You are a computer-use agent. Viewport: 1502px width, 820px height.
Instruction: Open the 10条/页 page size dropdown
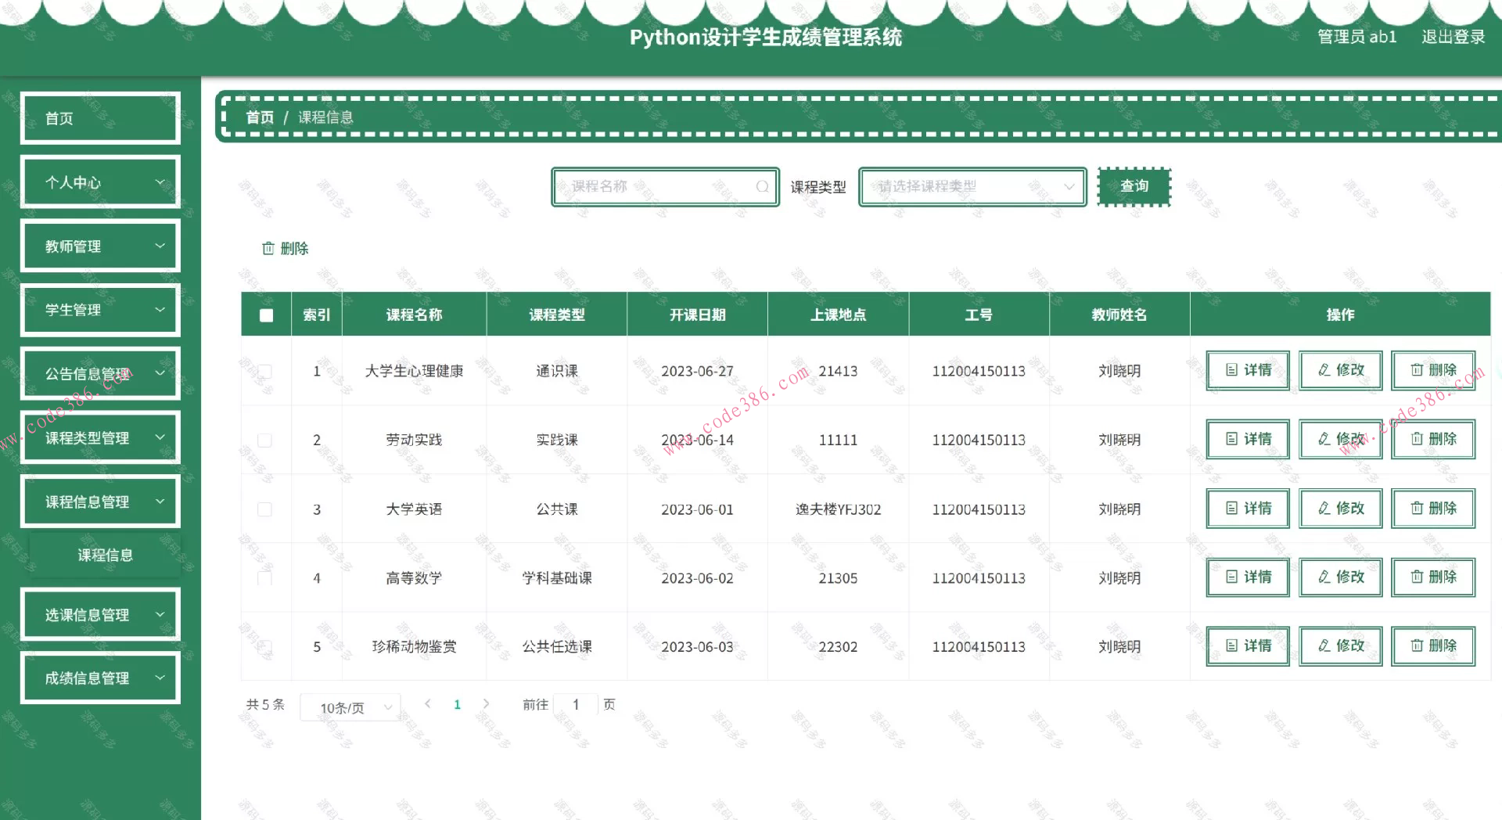[x=350, y=707]
